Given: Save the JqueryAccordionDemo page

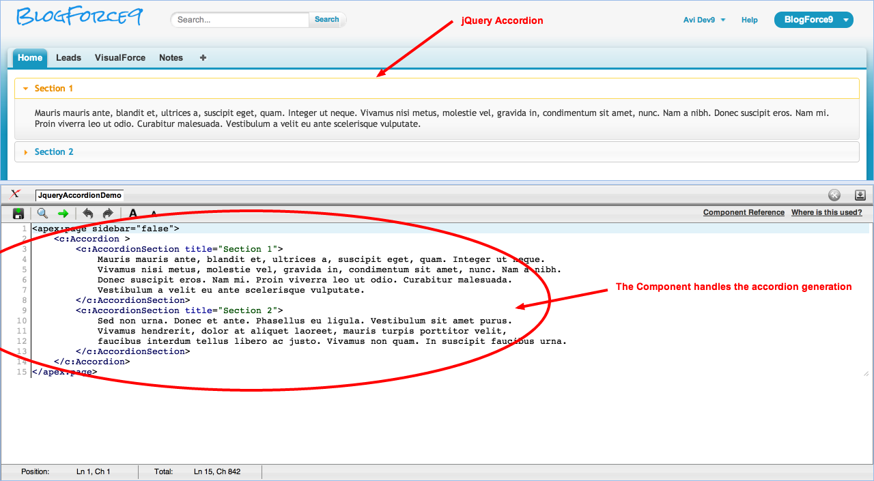Looking at the screenshot, I should pos(18,213).
